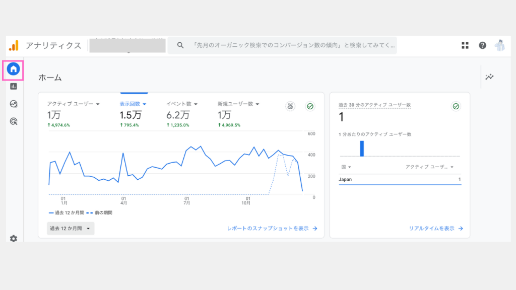The width and height of the screenshot is (516, 290).
Task: Open the Explore section in sidebar
Action: [14, 104]
